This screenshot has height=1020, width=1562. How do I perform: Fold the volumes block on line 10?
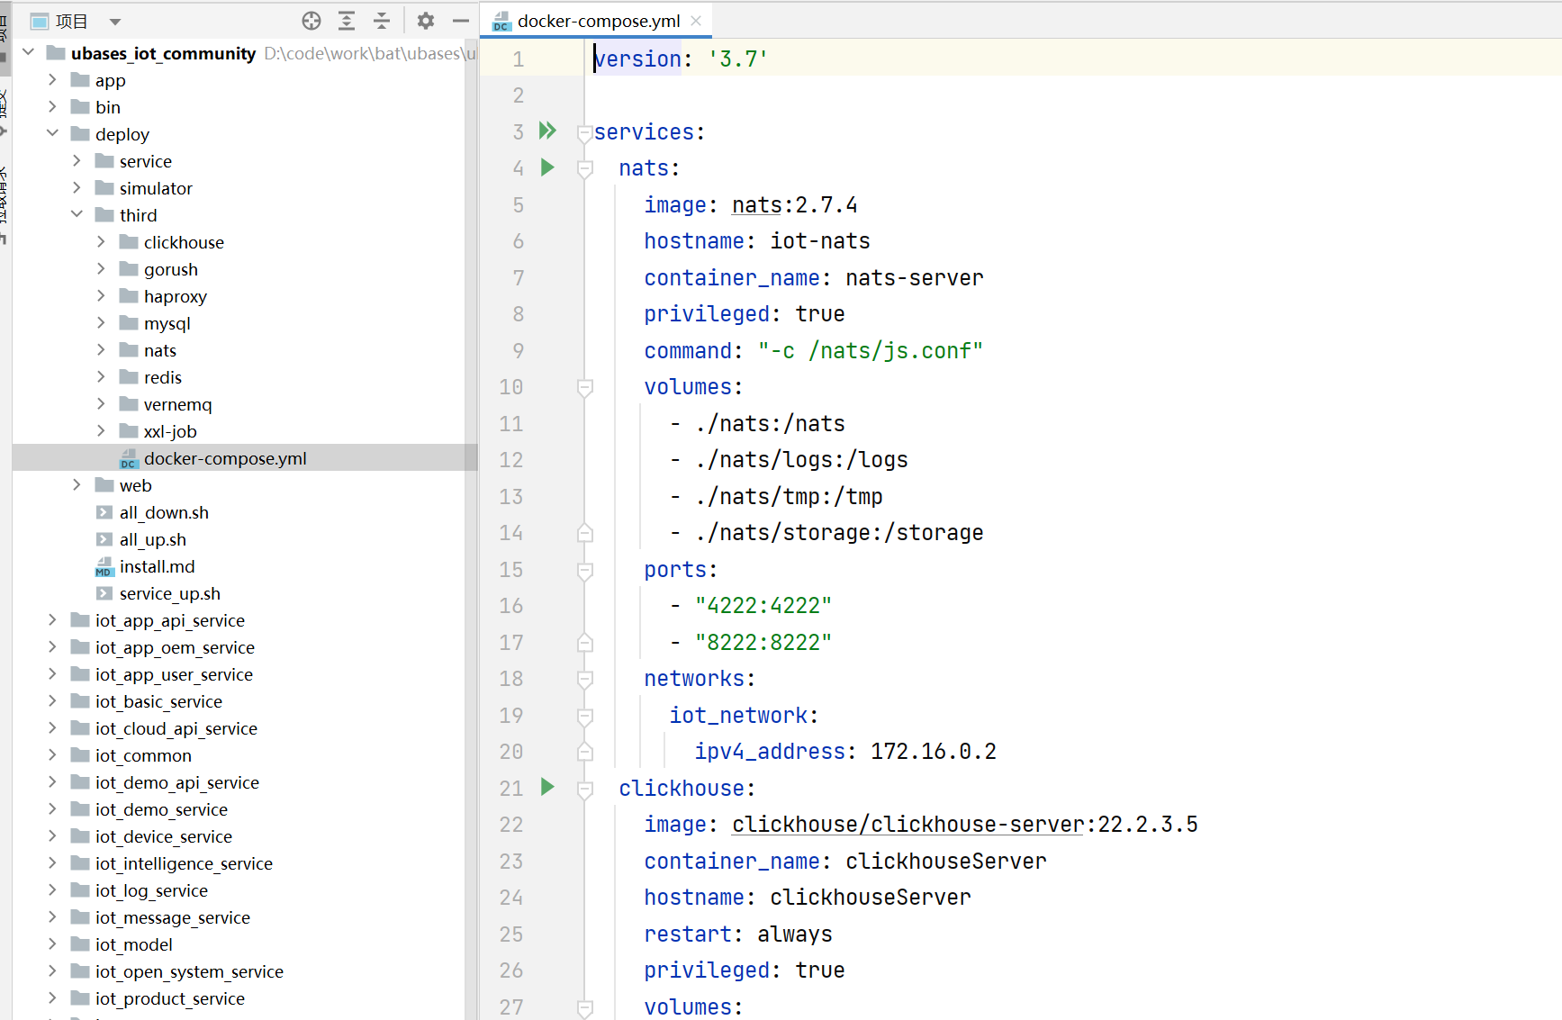pos(585,388)
